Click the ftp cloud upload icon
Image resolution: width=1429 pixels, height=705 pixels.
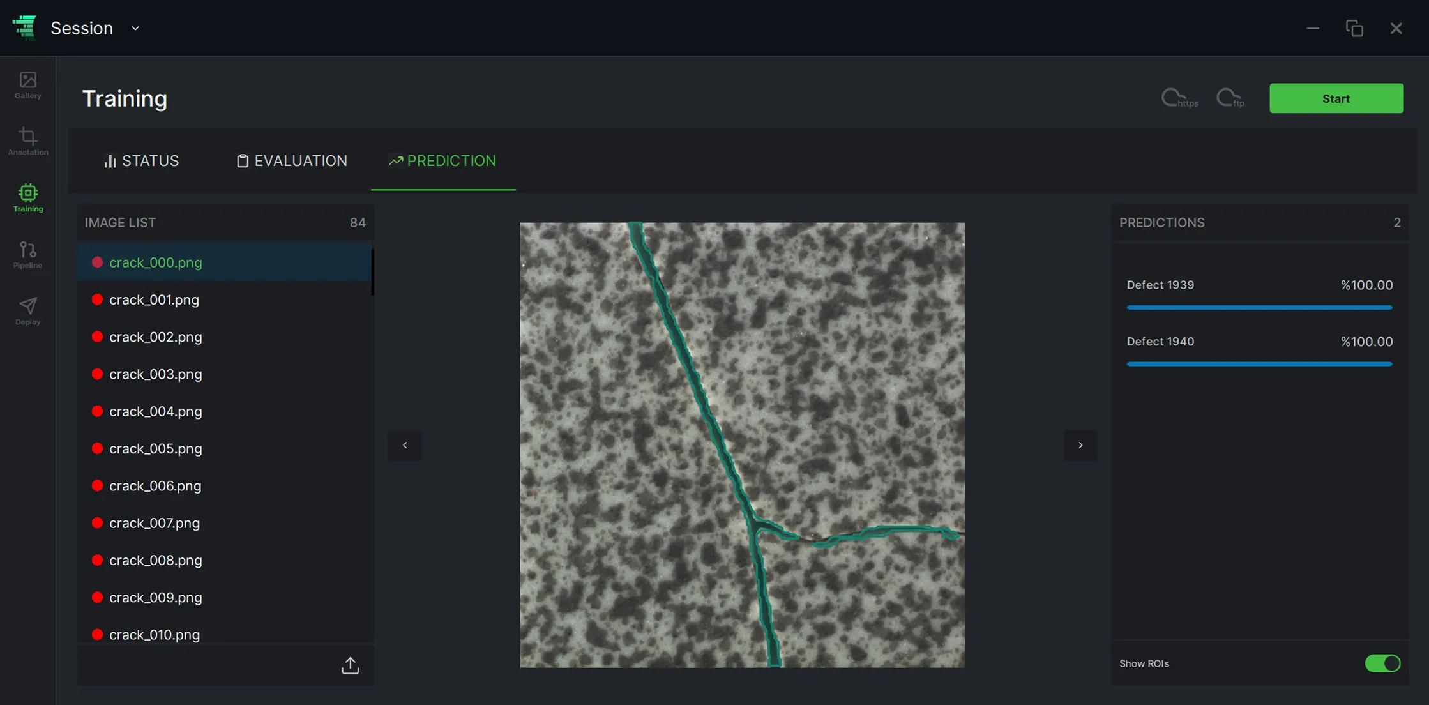click(1230, 98)
